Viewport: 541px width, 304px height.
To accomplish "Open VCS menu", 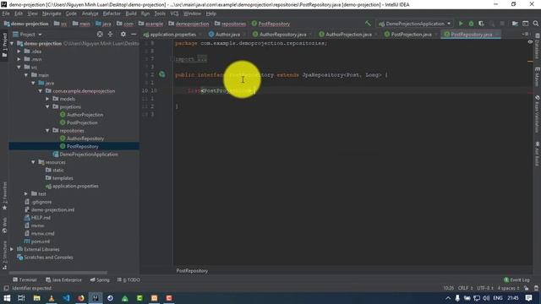I will [174, 14].
